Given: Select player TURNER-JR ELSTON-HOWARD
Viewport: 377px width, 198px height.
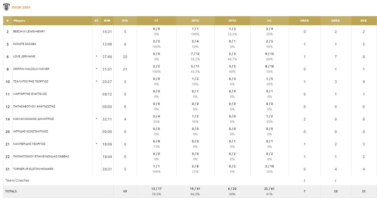Looking at the screenshot, I should click(x=33, y=169).
